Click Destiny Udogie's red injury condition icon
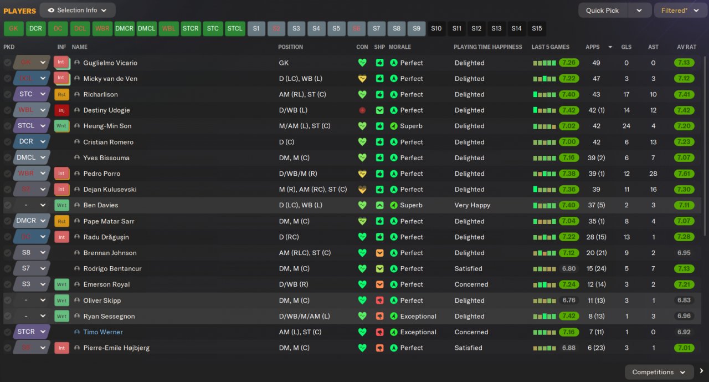The height and width of the screenshot is (382, 709). pos(362,110)
